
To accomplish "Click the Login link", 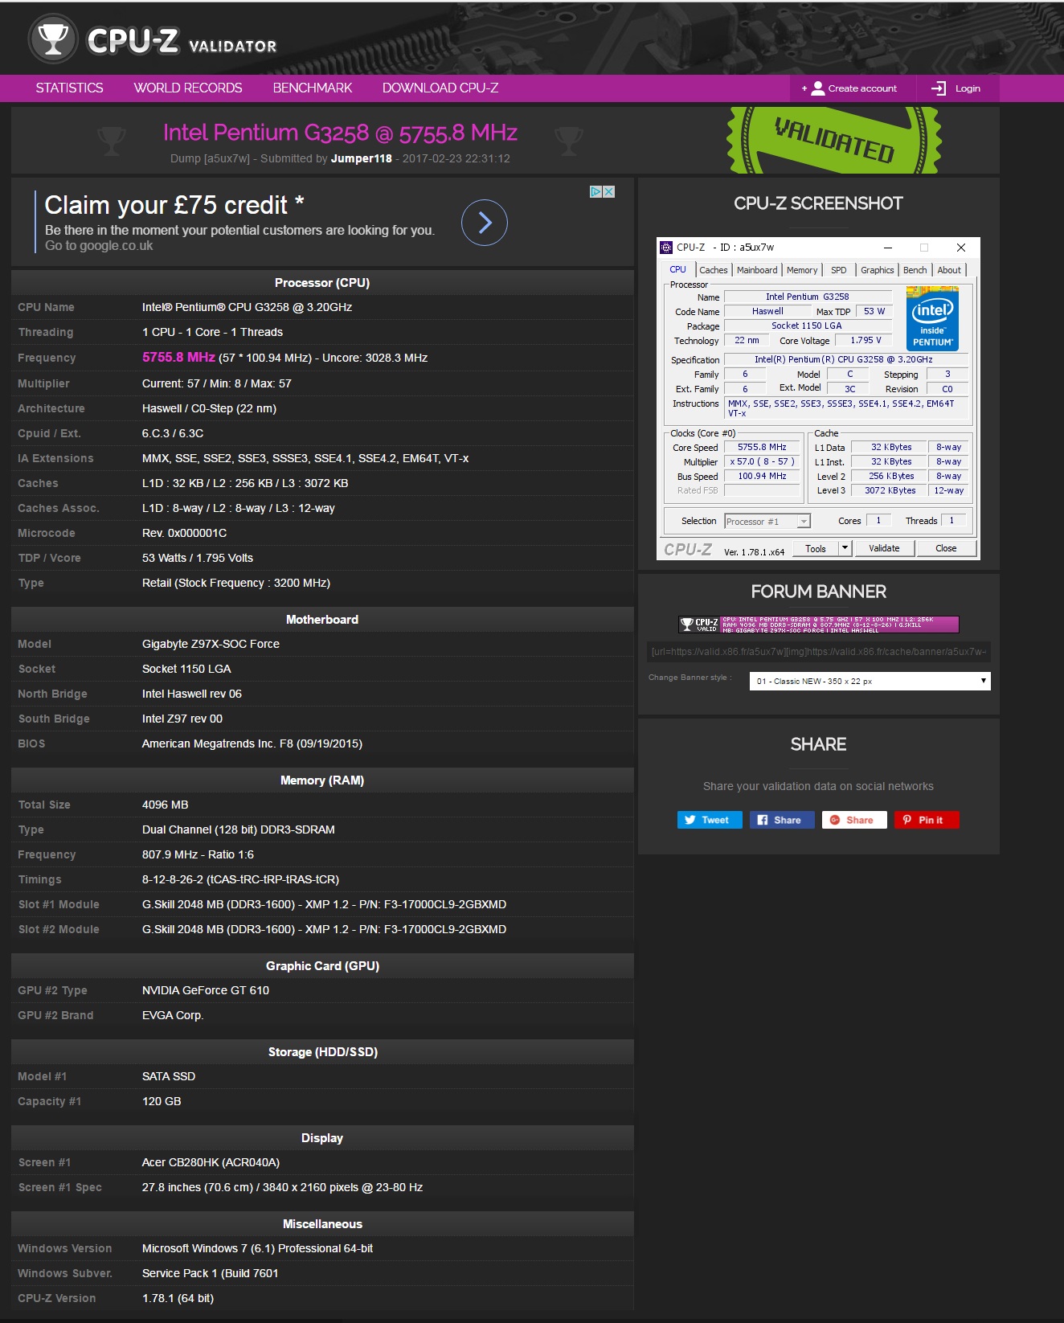I will click(x=968, y=88).
